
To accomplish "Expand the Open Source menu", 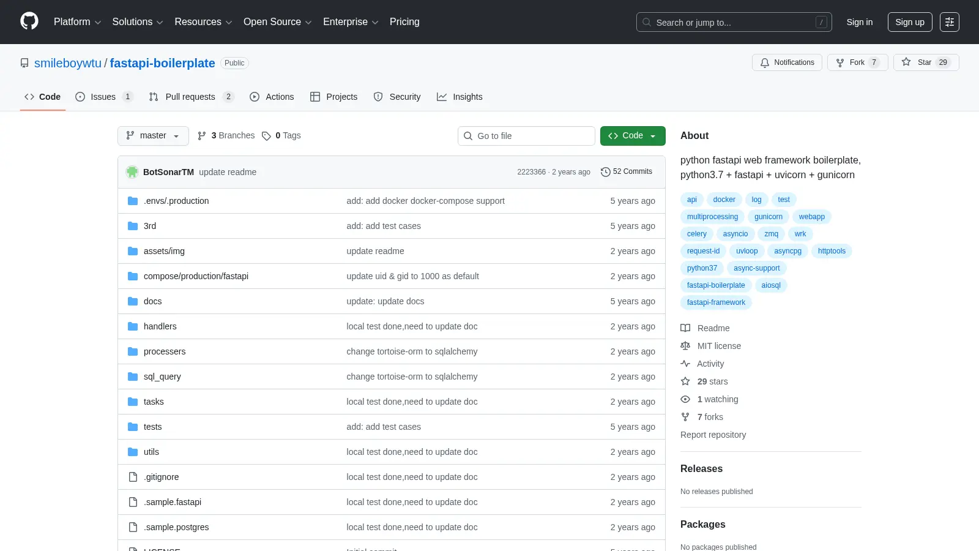I will (x=278, y=22).
